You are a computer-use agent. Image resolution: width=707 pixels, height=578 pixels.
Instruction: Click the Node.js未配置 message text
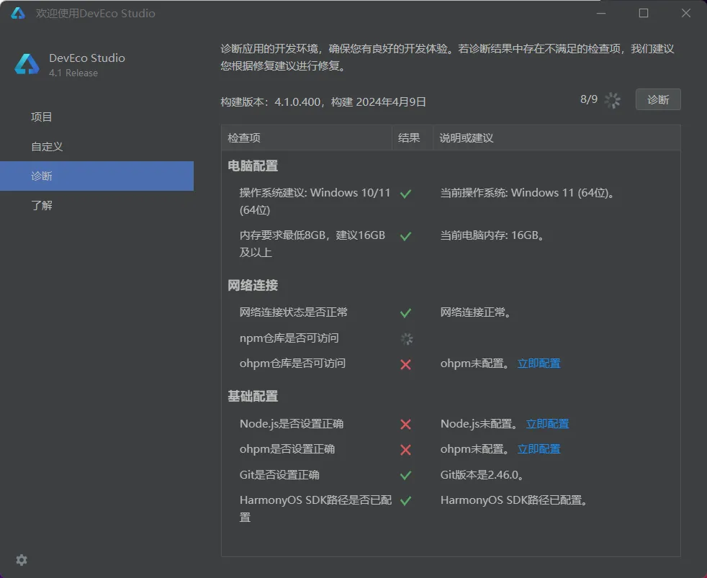coord(479,424)
